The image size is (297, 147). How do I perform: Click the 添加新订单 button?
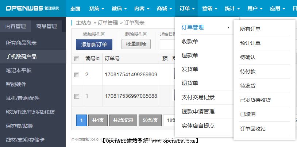pyautogui.click(x=94, y=45)
